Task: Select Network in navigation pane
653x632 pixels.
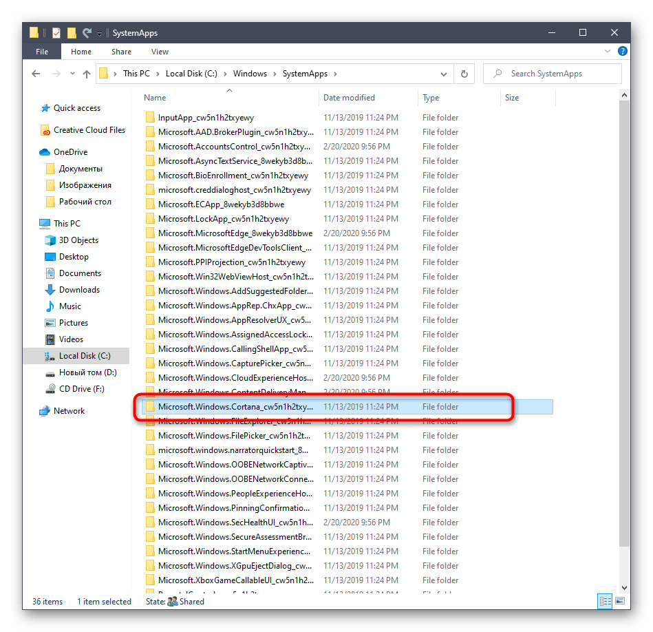Action: coord(62,411)
